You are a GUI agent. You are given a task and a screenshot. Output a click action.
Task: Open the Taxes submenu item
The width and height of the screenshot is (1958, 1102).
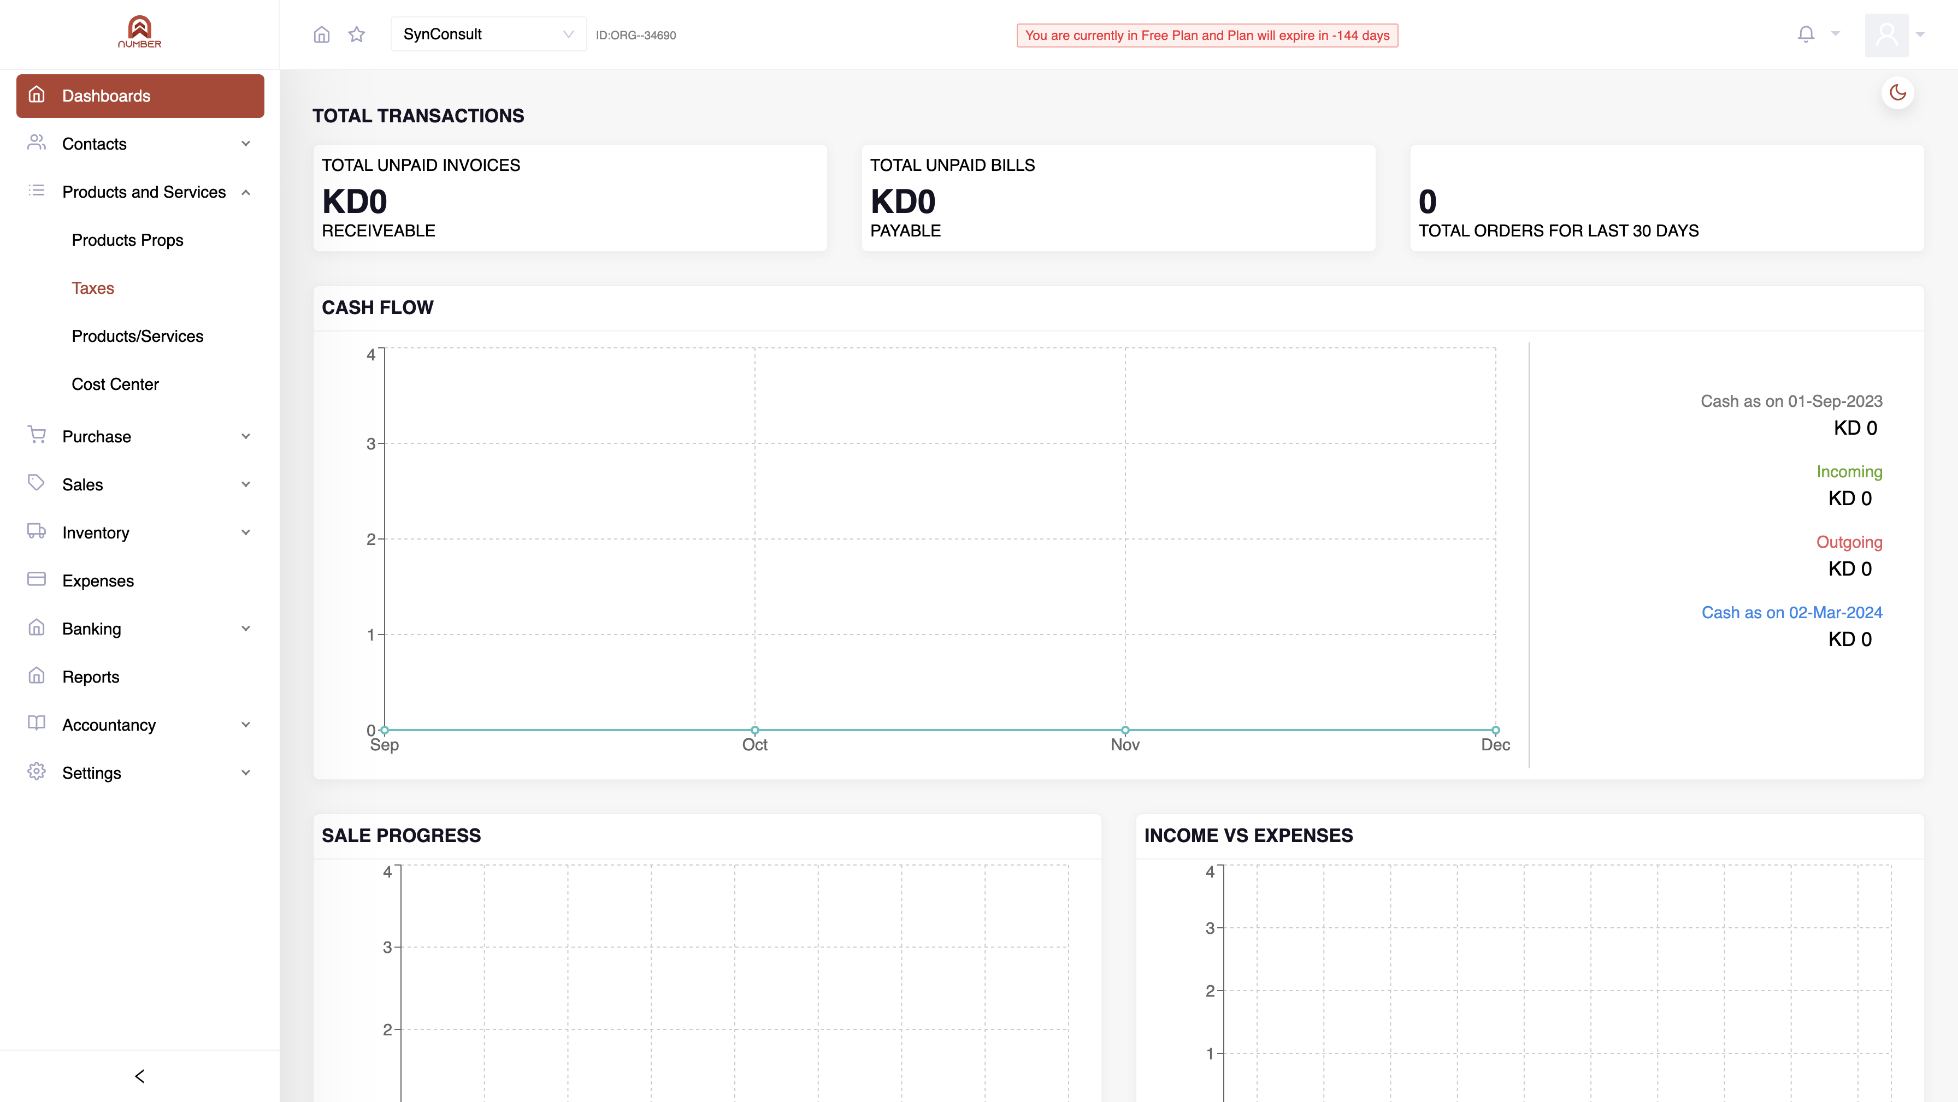coord(93,288)
